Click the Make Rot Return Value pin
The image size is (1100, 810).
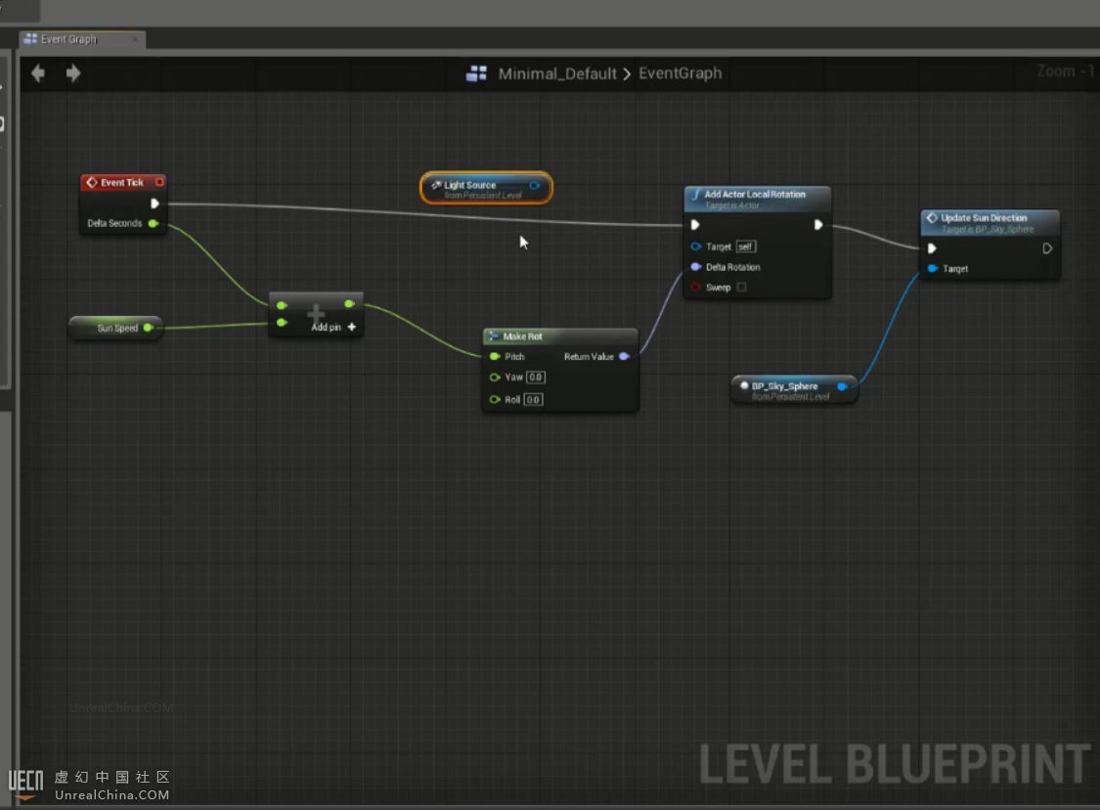[624, 357]
